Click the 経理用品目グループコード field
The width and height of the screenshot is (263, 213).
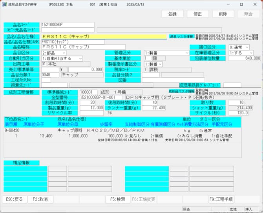tap(232, 85)
